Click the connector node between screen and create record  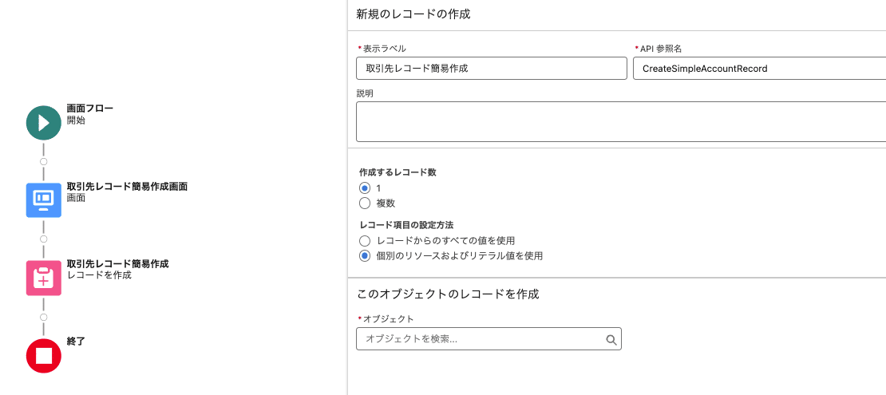(x=44, y=239)
